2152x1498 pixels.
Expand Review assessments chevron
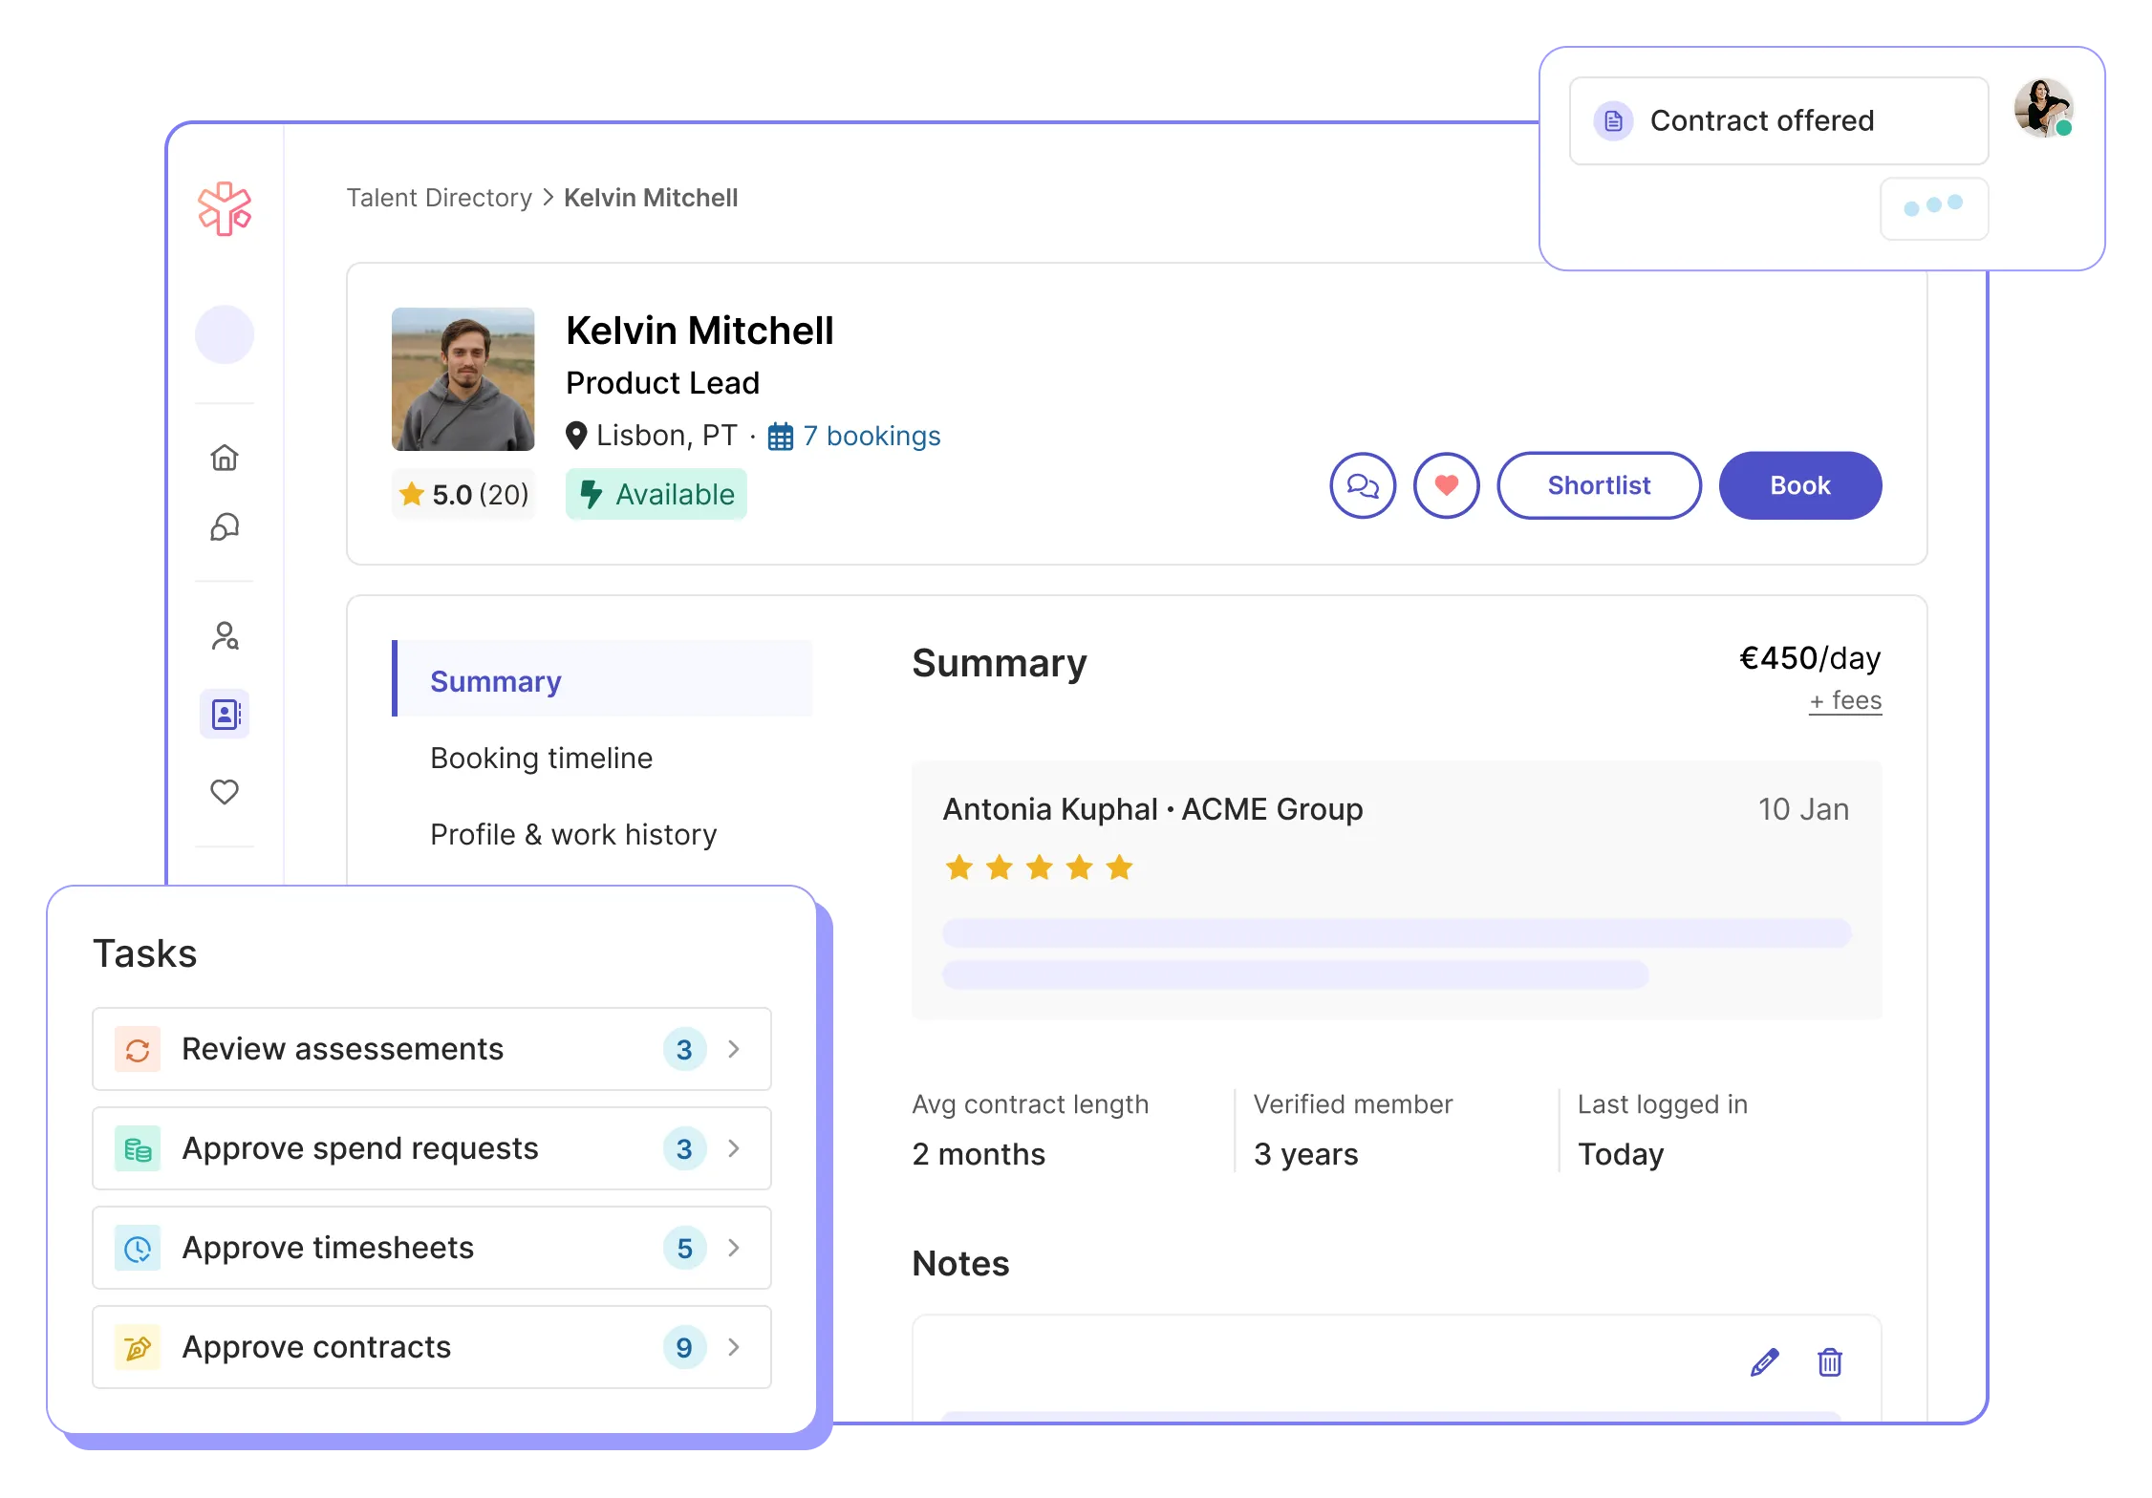point(734,1049)
